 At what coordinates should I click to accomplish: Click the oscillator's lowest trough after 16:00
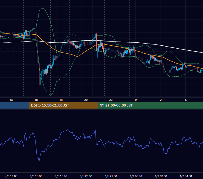point(39,161)
